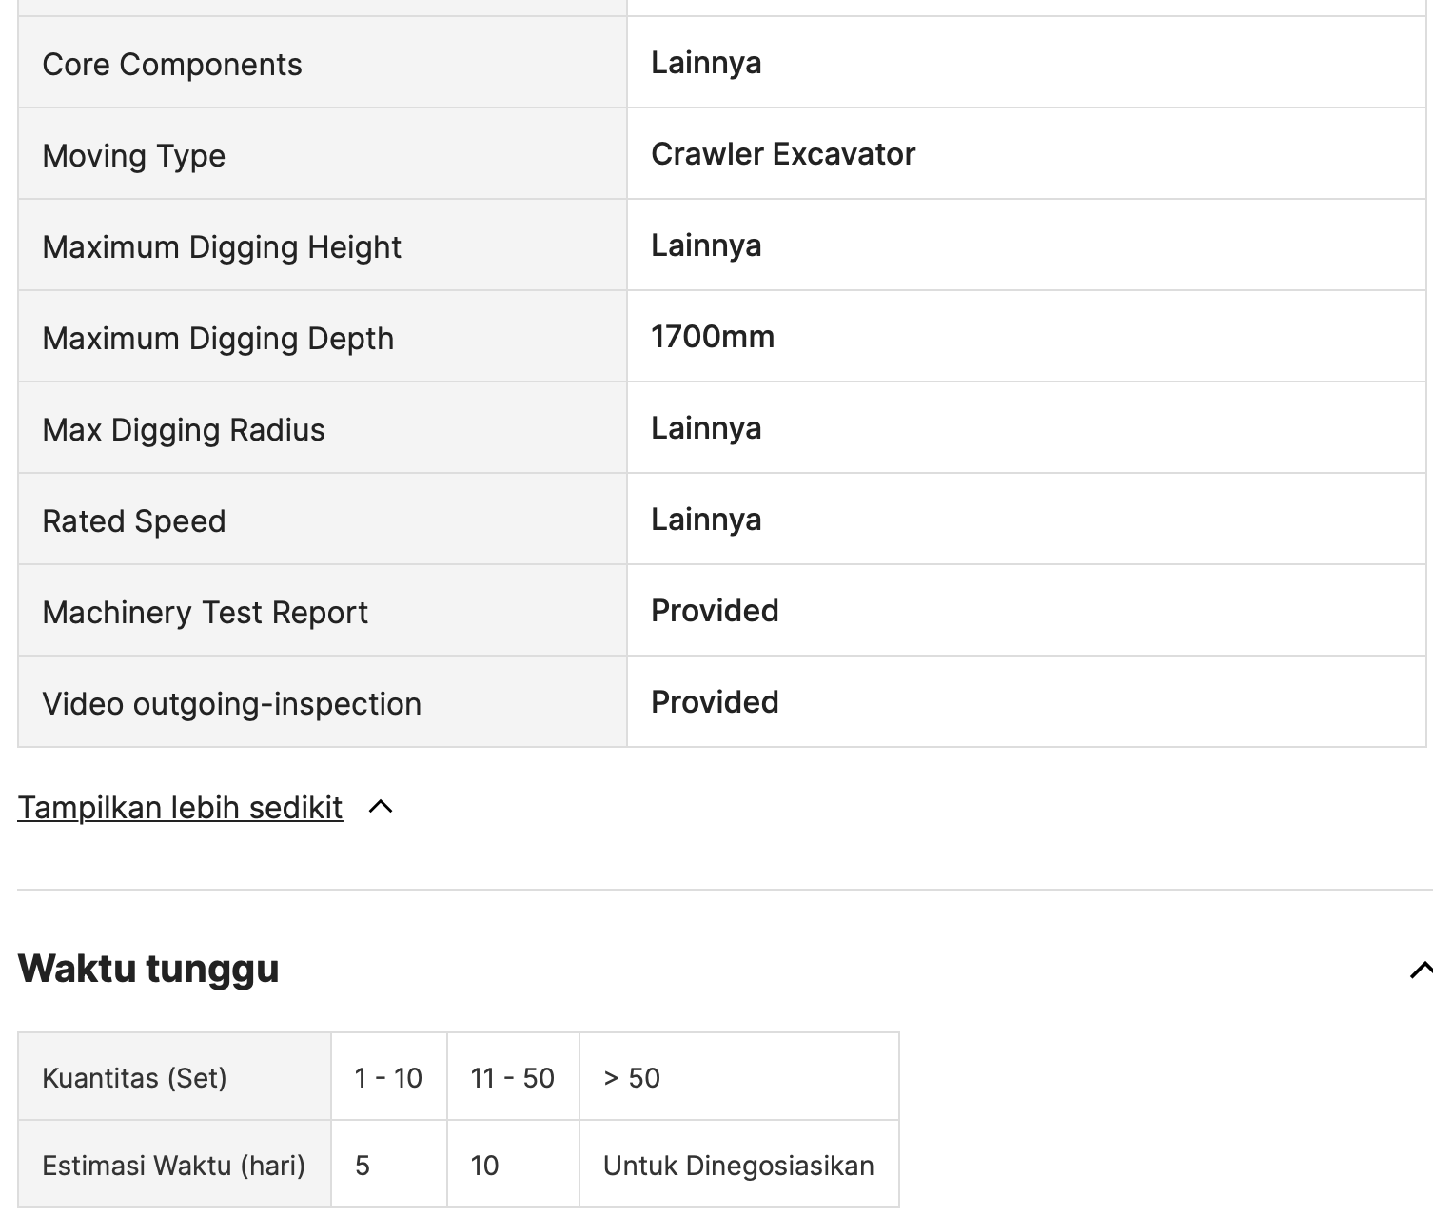Click the Tampilkan lebih sedikit link

point(180,807)
